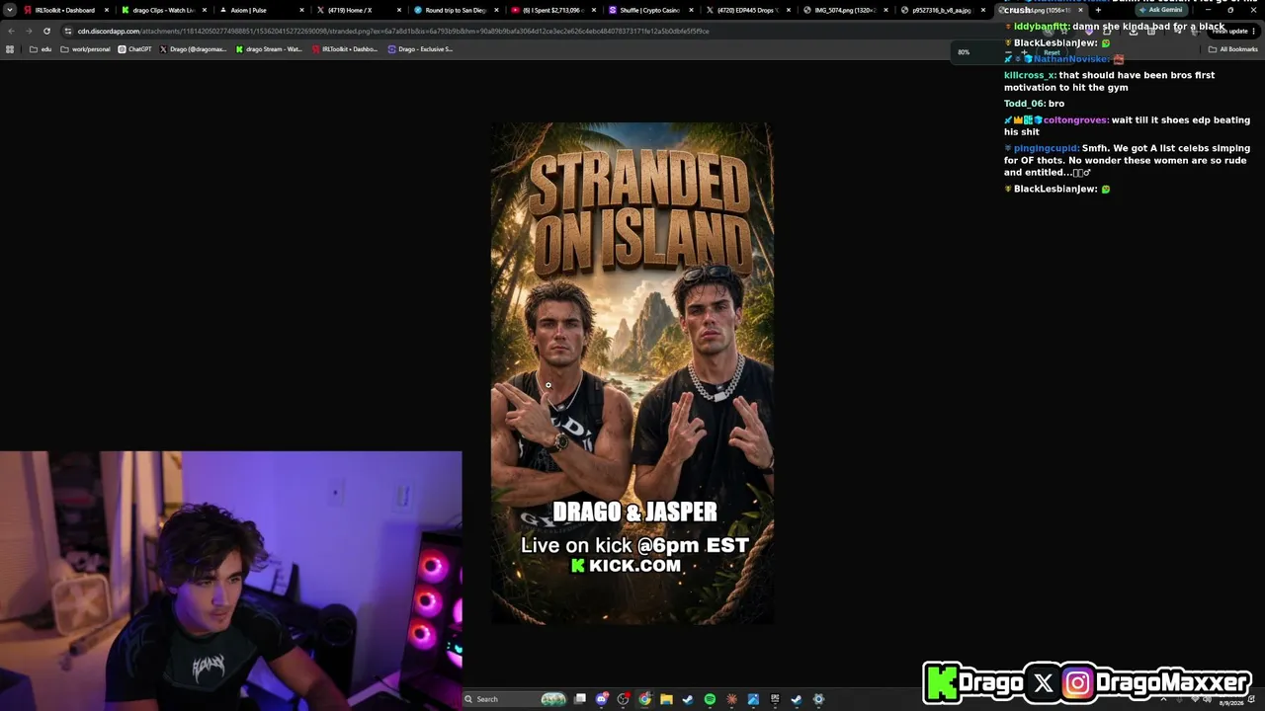Click the Ask Gemini button

tap(1161, 10)
